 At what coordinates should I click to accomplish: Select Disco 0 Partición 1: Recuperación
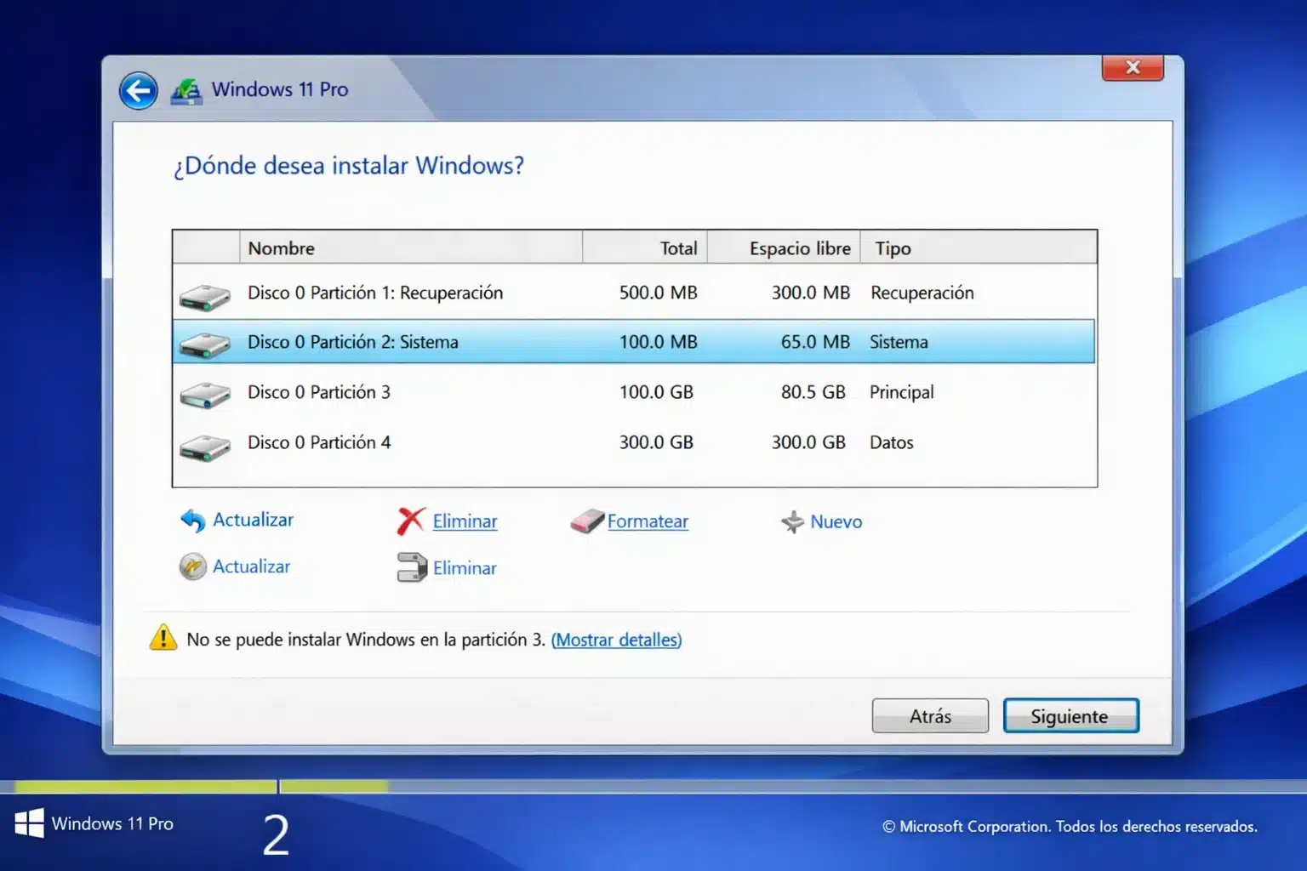pyautogui.click(x=511, y=293)
